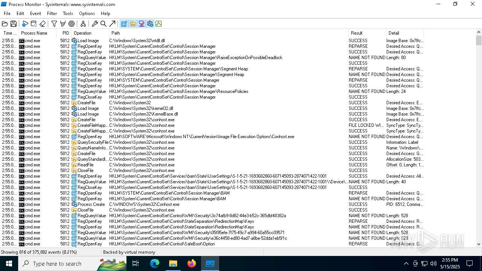482x271 pixels.
Task: Toggle Show Network Activity filter
Action: pyautogui.click(x=141, y=24)
